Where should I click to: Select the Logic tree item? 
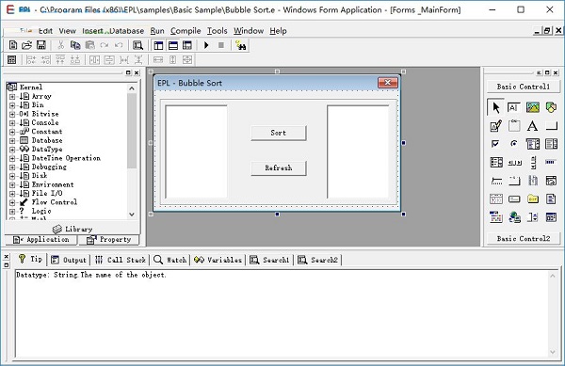click(x=41, y=212)
